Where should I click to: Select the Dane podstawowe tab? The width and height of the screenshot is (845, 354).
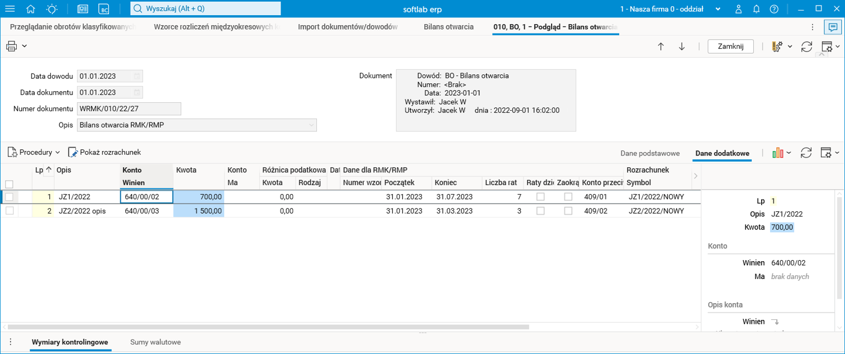point(650,153)
